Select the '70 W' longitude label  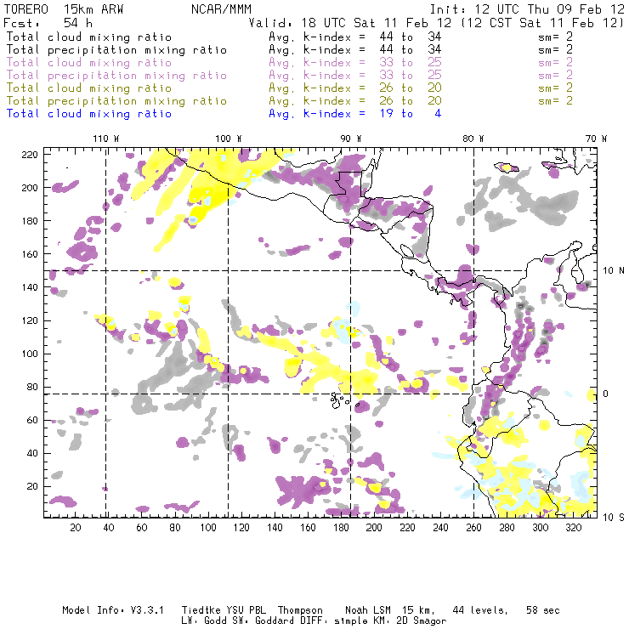click(596, 139)
